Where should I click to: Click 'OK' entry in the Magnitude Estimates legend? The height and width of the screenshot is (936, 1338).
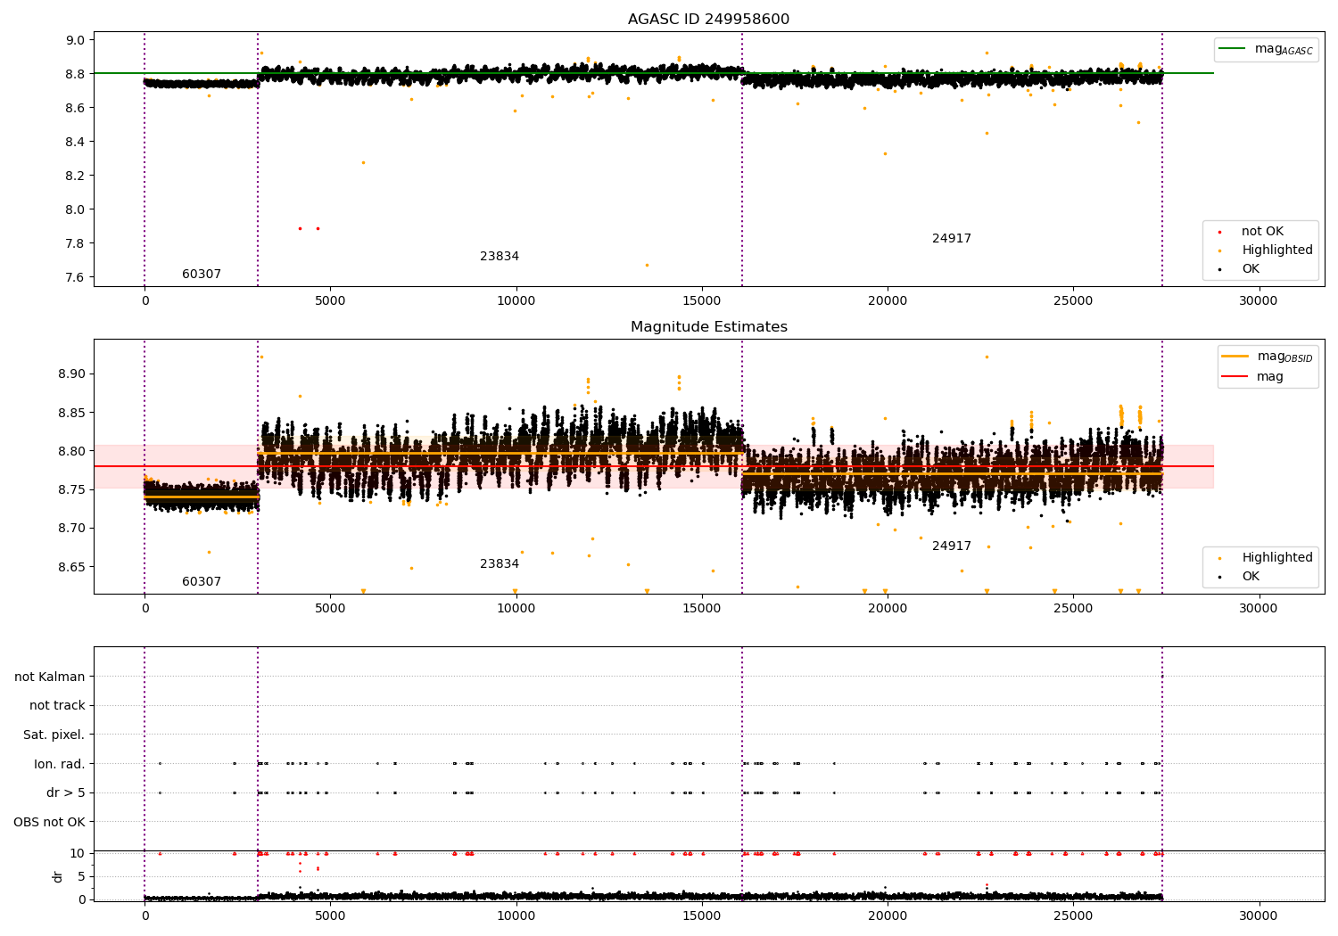[1238, 576]
